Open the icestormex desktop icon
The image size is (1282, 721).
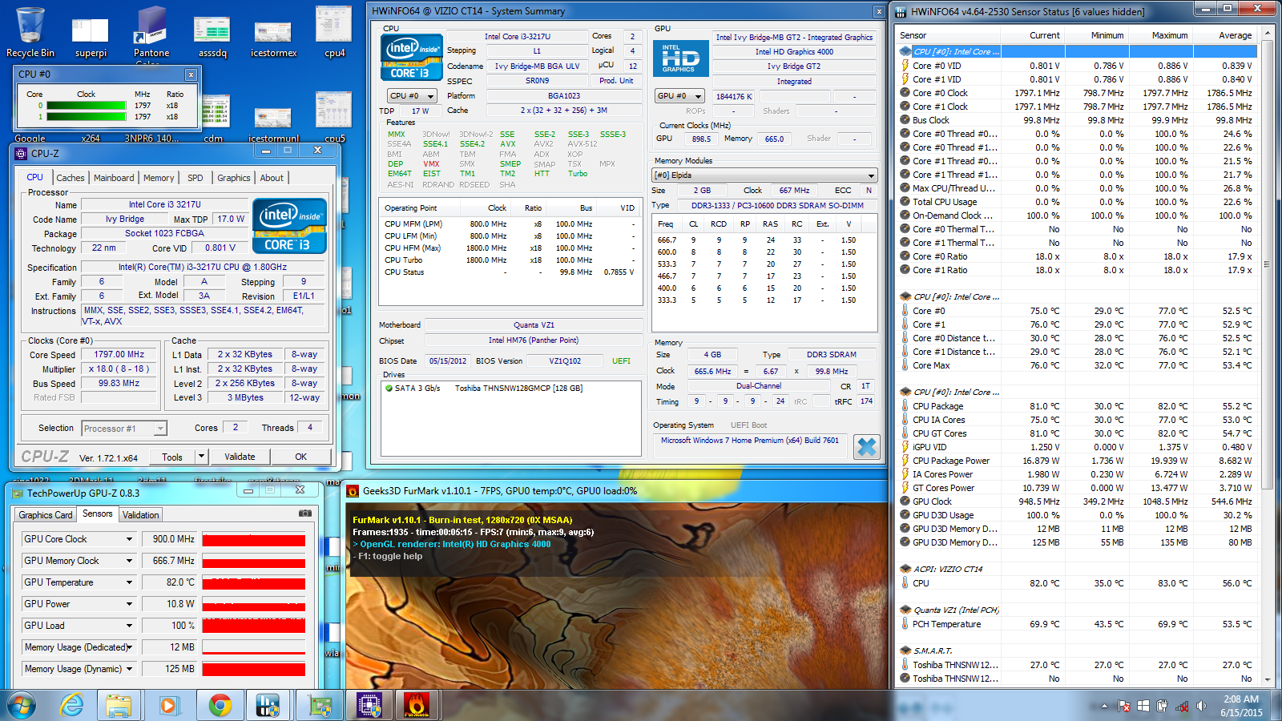[273, 36]
